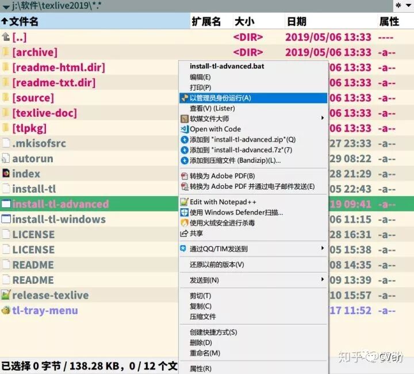The width and height of the screenshot is (414, 374).
Task: Click the source folder icon
Action: click(x=6, y=97)
